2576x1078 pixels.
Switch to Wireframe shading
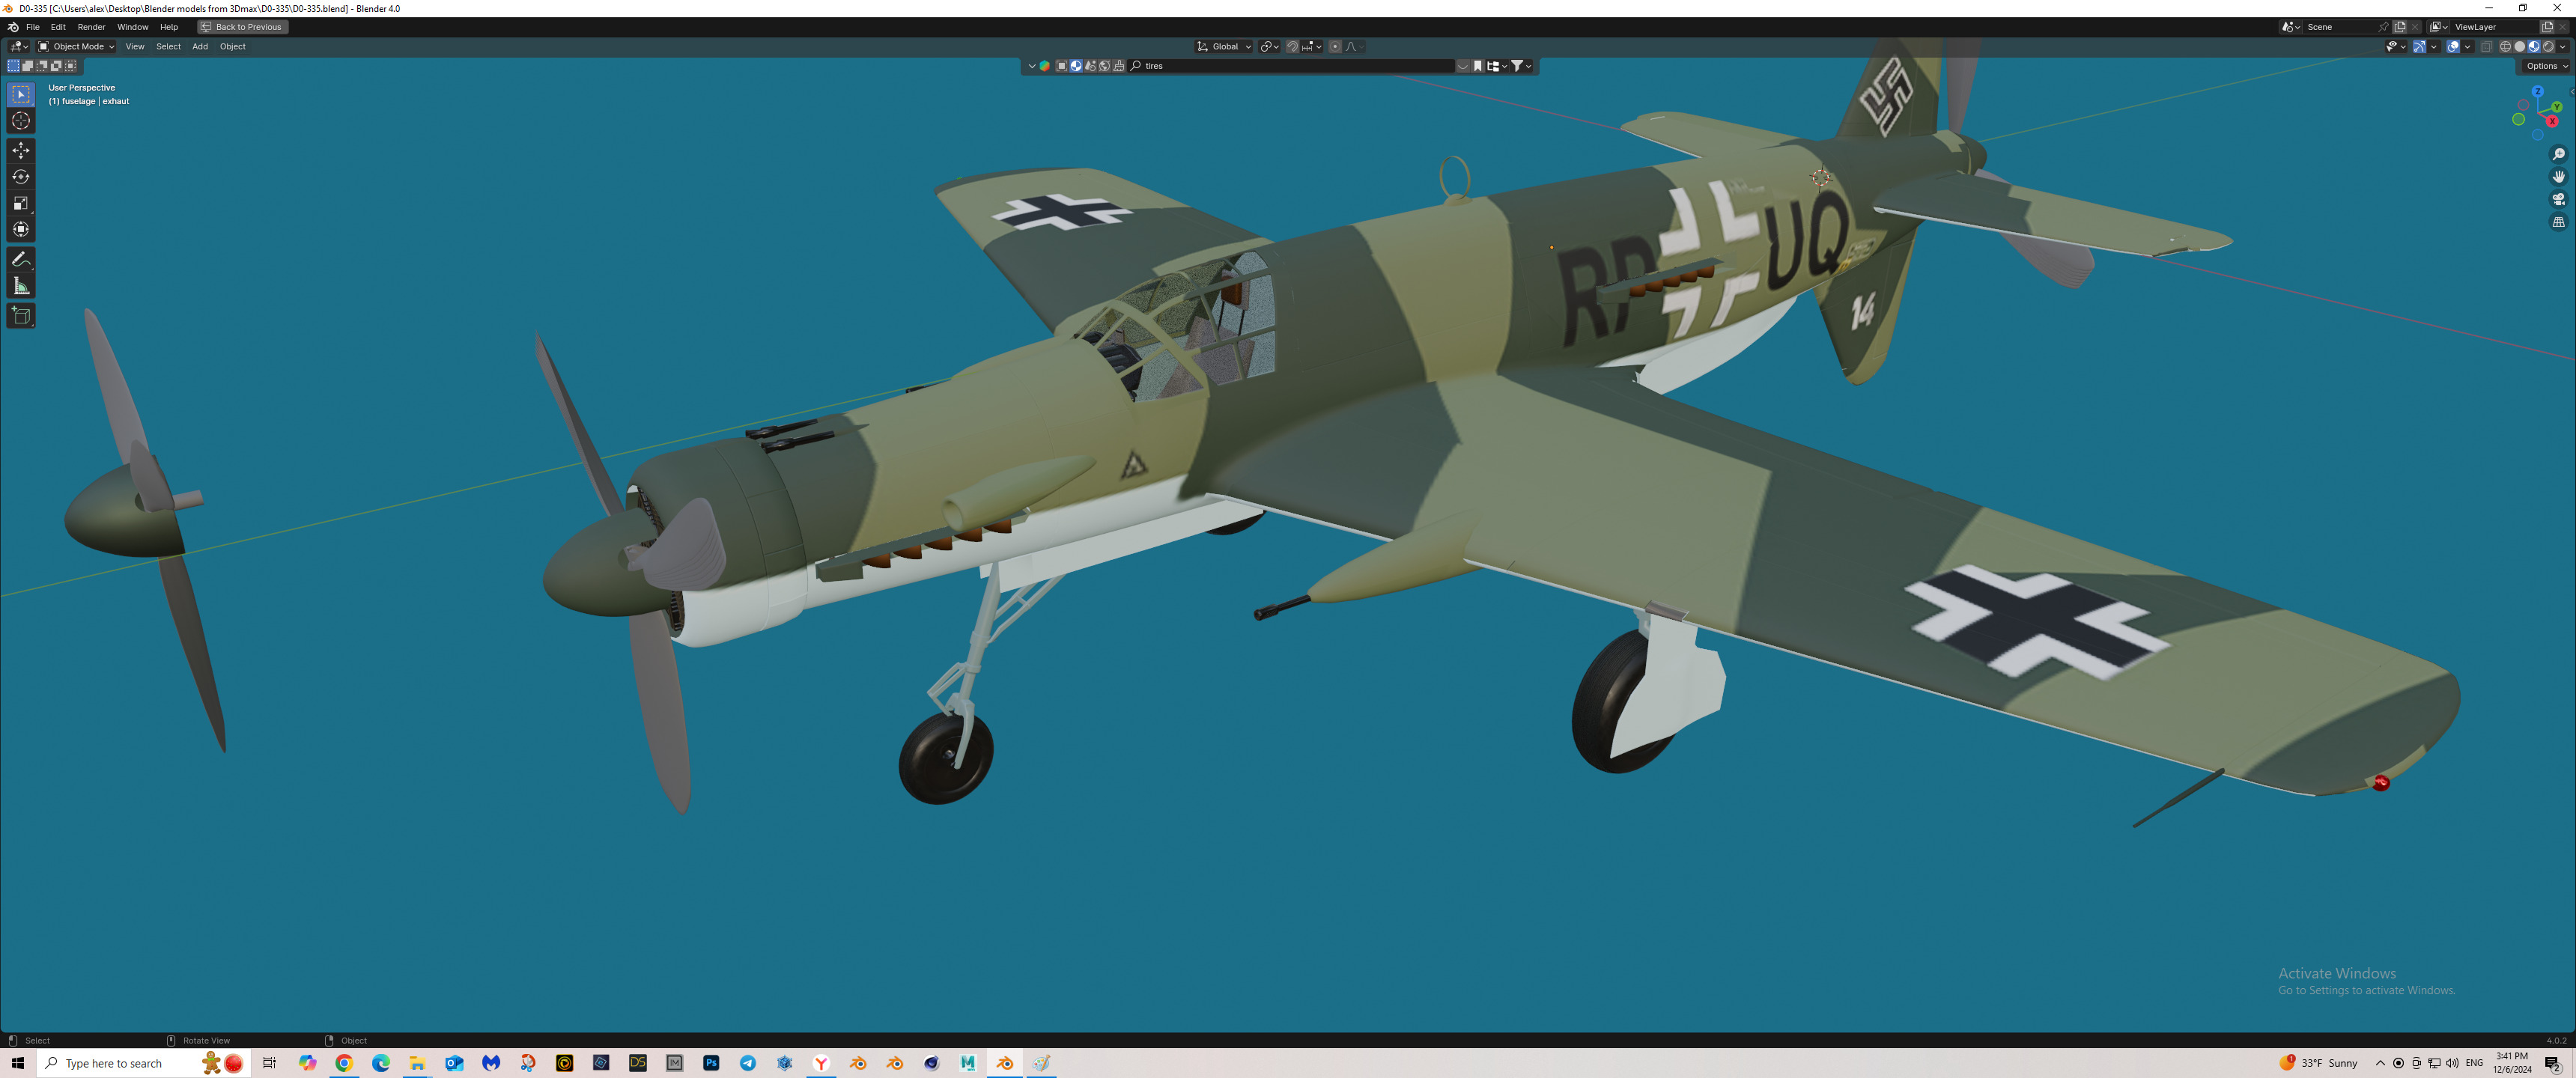pos(2506,47)
